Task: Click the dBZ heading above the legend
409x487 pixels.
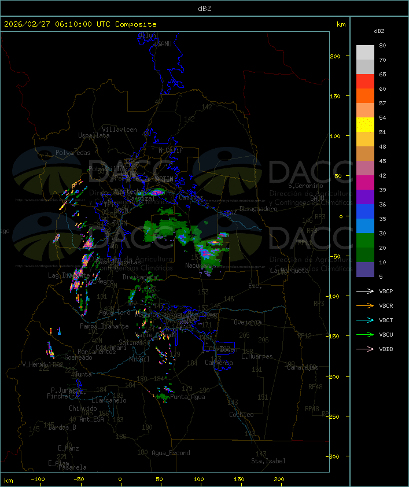Action: [x=379, y=31]
